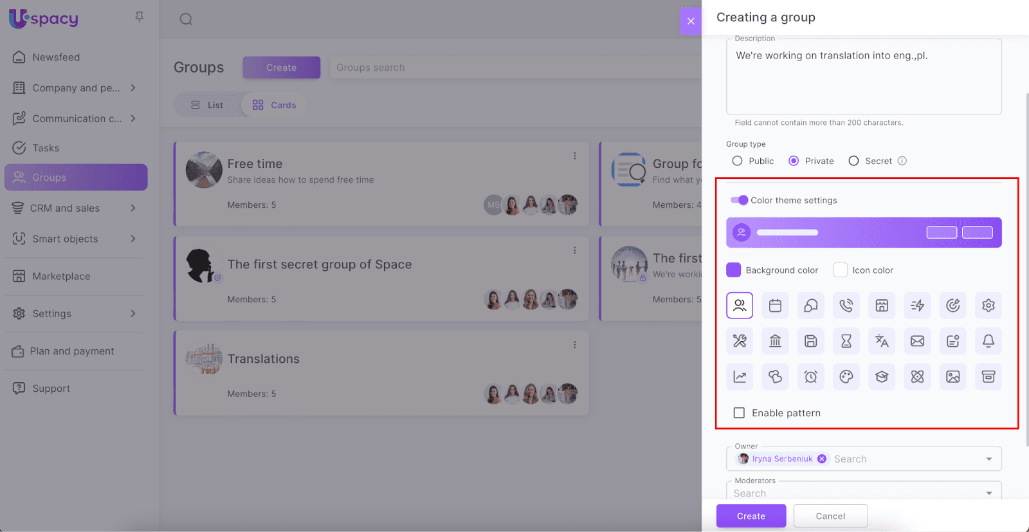Open the Background color swatch
The height and width of the screenshot is (532, 1029).
(x=734, y=270)
